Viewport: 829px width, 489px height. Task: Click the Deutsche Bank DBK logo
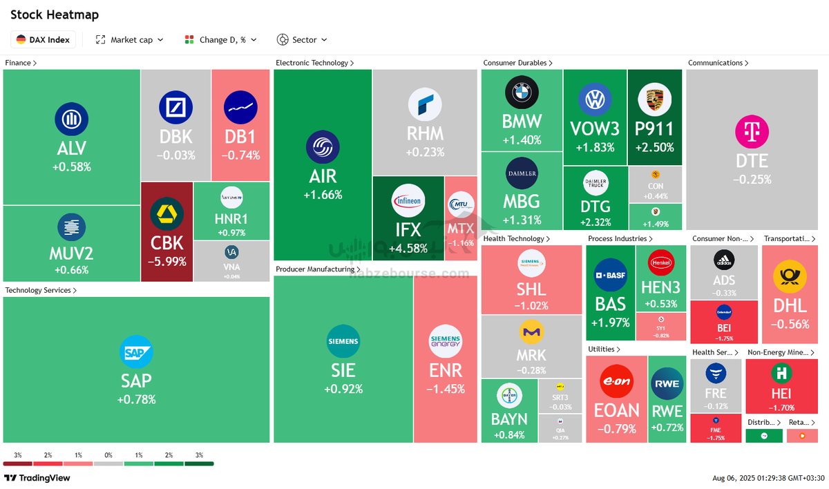pyautogui.click(x=175, y=108)
